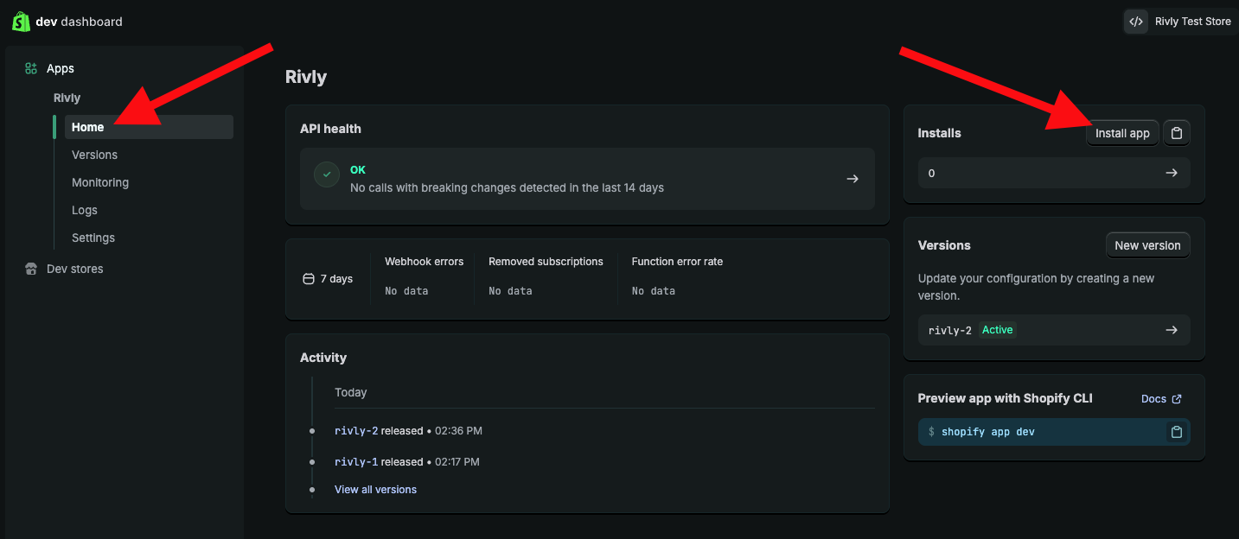
Task: Open rivly-2 active version arrow
Action: point(1171,330)
